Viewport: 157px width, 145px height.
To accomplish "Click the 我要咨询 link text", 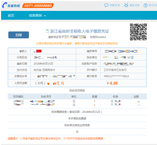I will point(114,5).
